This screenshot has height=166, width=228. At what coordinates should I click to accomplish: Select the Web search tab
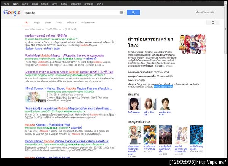point(27,23)
